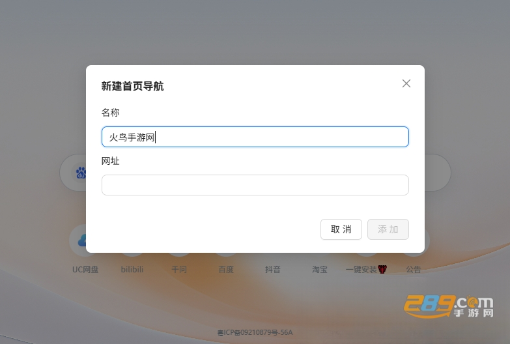Open the 公告 shortcut label

coord(414,270)
